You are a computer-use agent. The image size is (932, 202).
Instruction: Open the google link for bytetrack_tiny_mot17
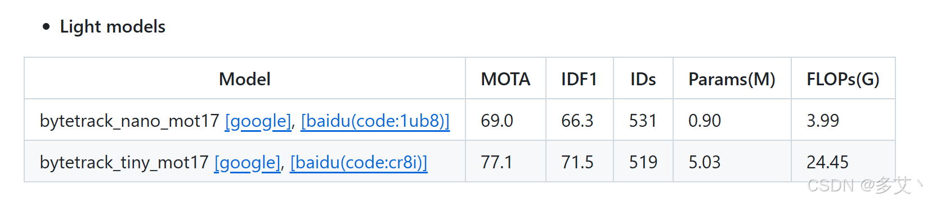248,162
